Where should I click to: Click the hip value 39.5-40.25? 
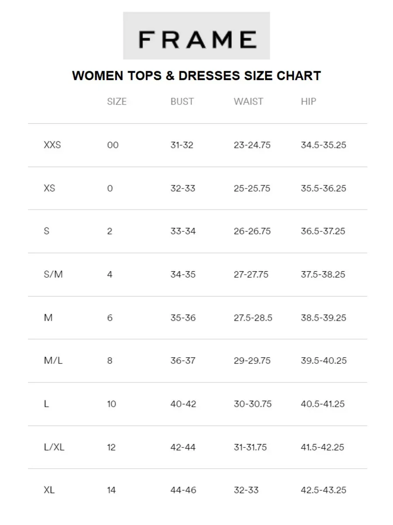click(324, 360)
